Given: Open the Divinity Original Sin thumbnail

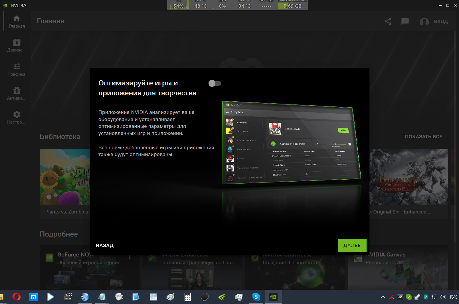Looking at the screenshot, I should pos(409,177).
